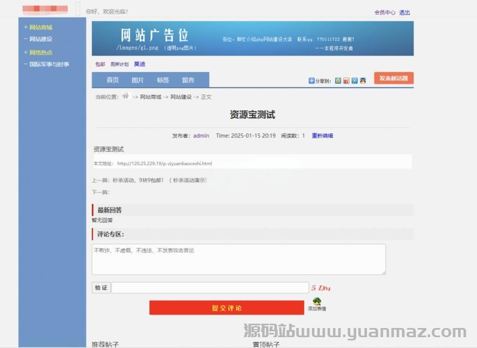Open the 包邮 tag link
Viewport: 477px width, 348px height.
pyautogui.click(x=100, y=64)
